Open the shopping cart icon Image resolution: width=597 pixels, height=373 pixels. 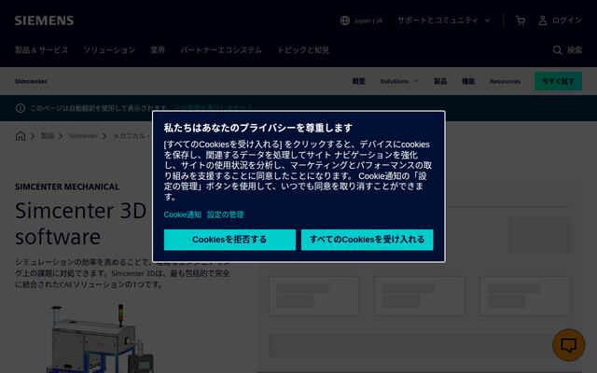pyautogui.click(x=521, y=21)
